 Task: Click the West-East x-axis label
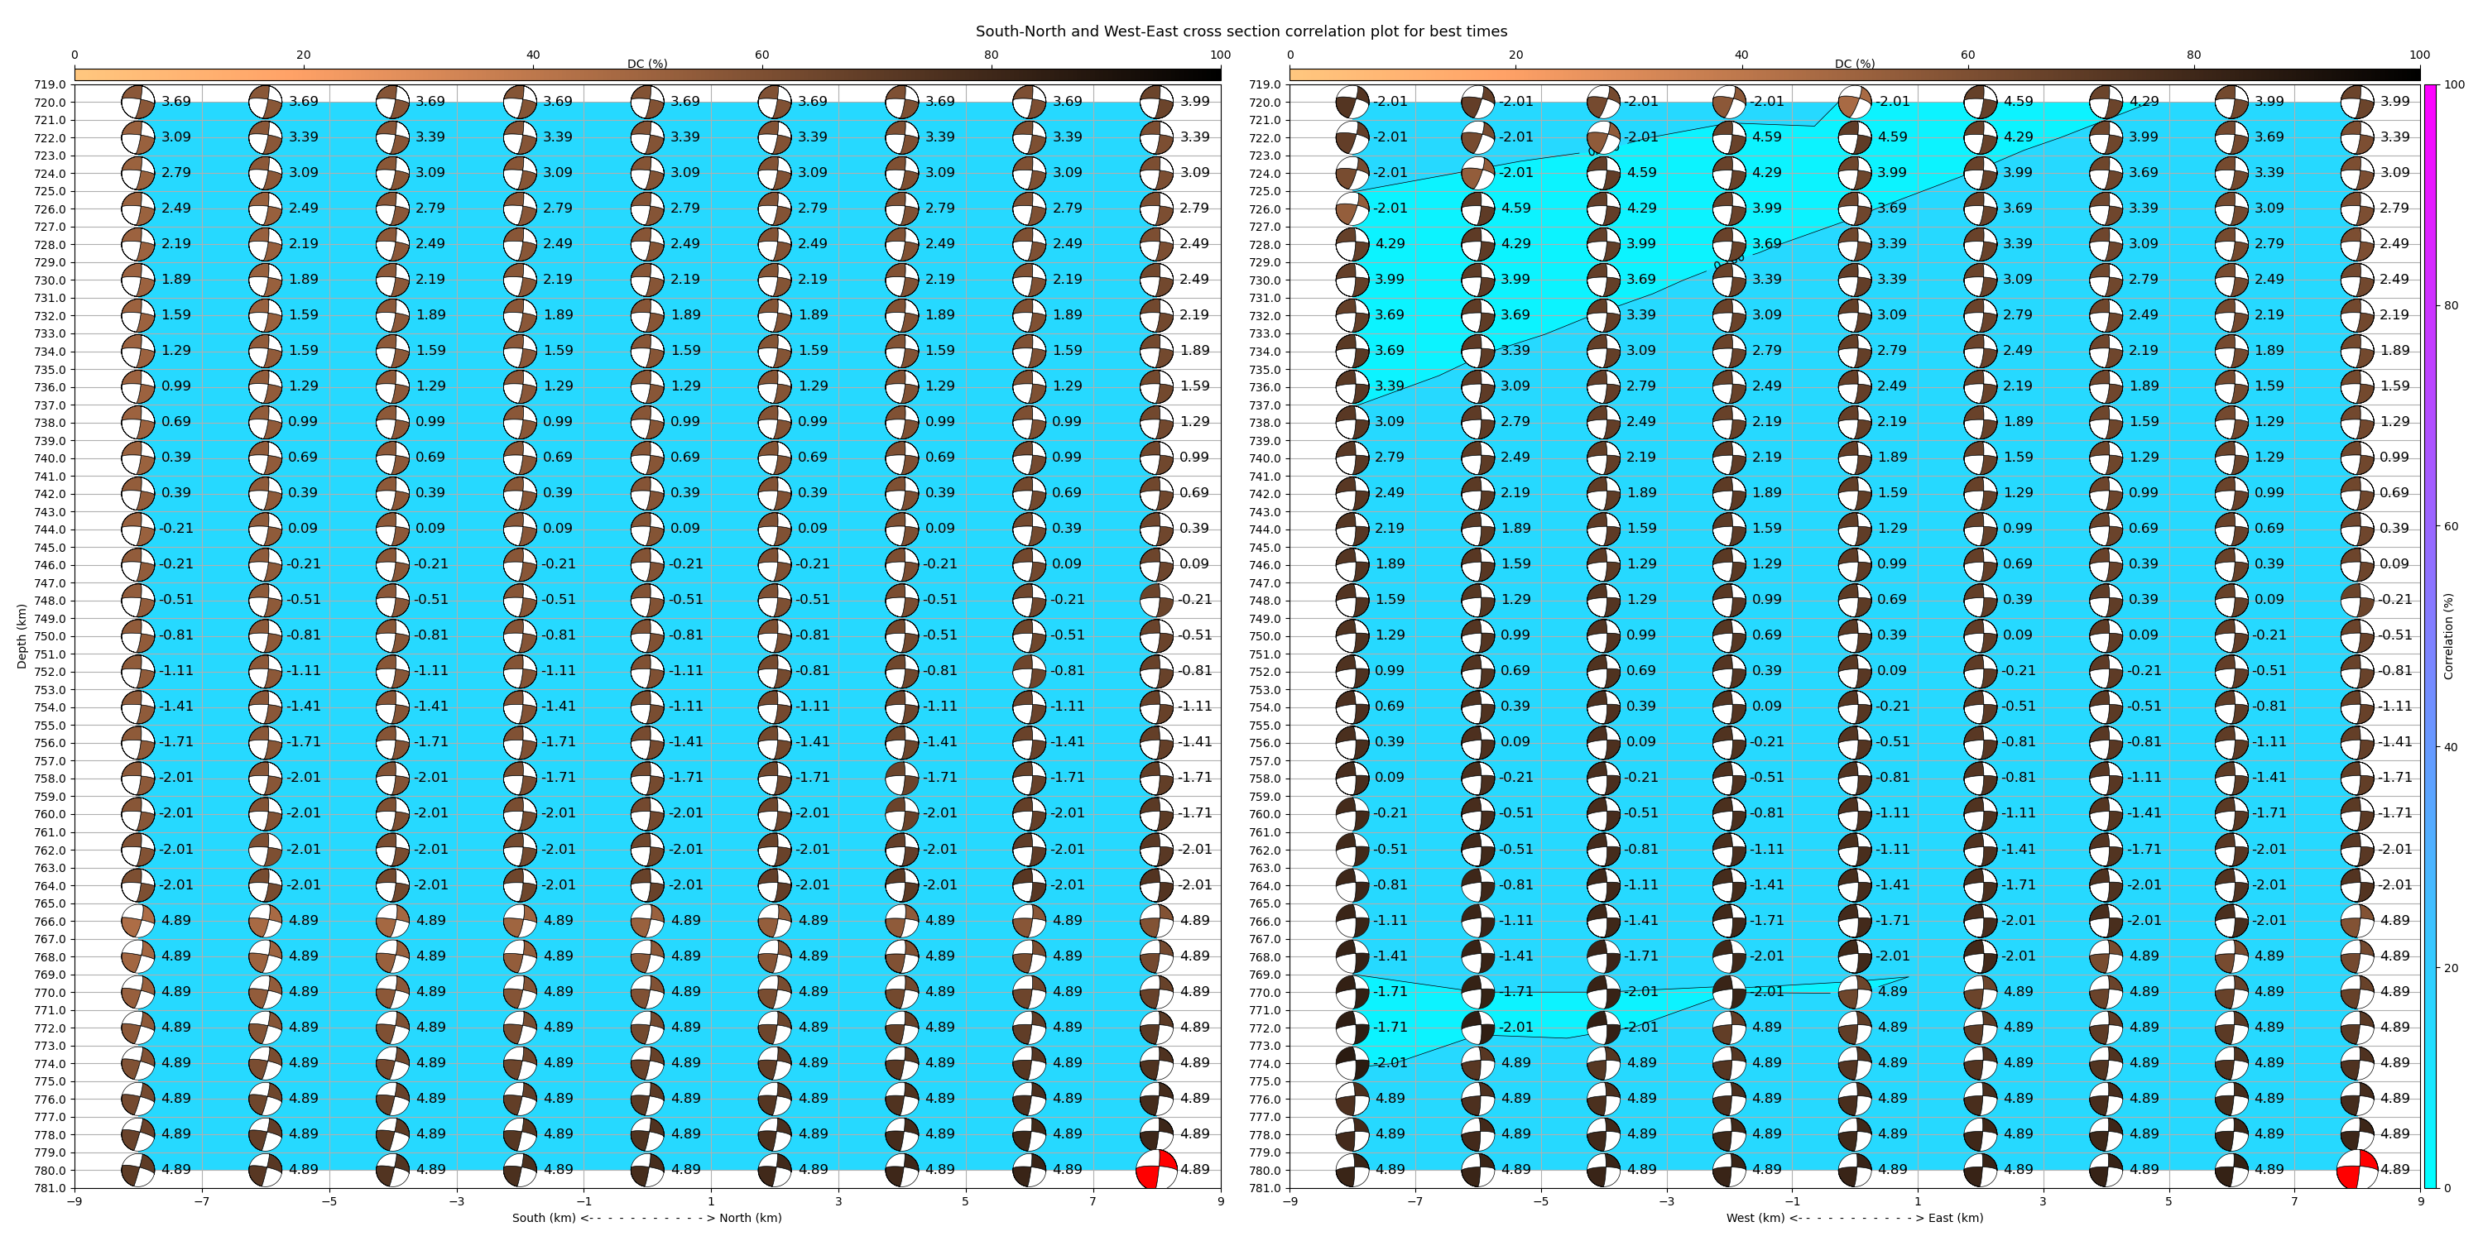tap(1854, 1218)
